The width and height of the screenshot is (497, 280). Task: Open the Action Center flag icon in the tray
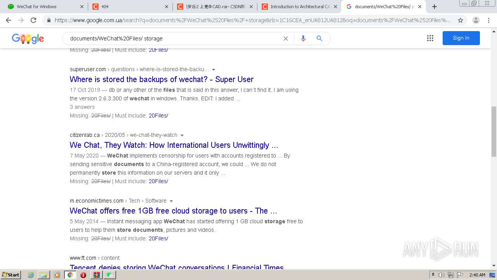coord(460,275)
